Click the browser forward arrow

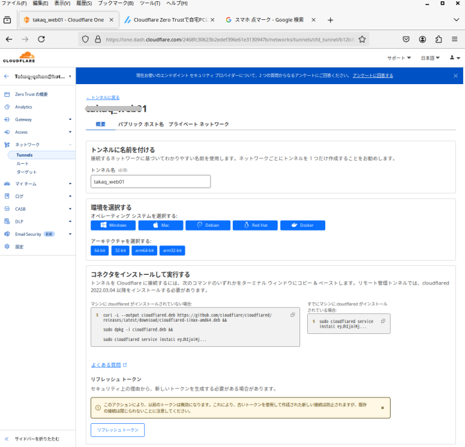[25, 39]
